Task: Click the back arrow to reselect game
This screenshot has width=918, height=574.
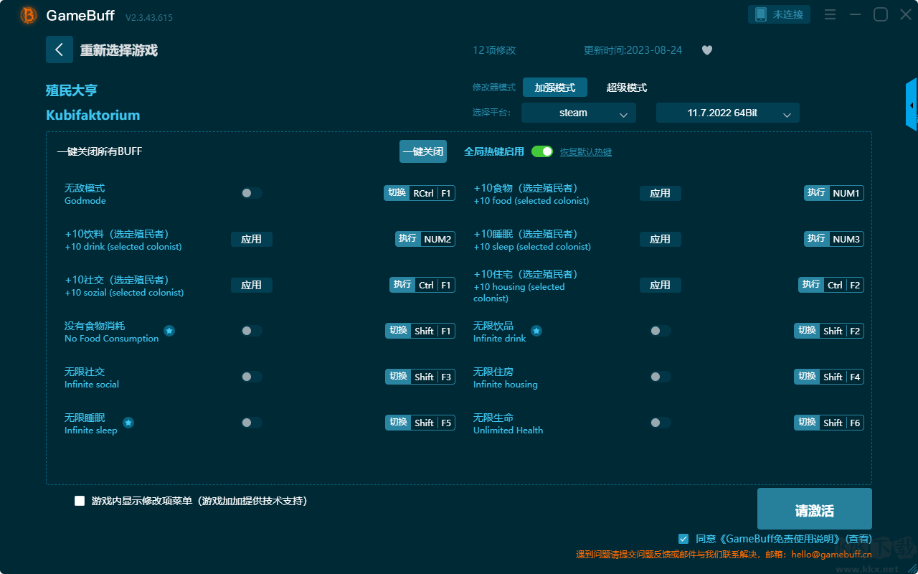Action: [x=60, y=50]
